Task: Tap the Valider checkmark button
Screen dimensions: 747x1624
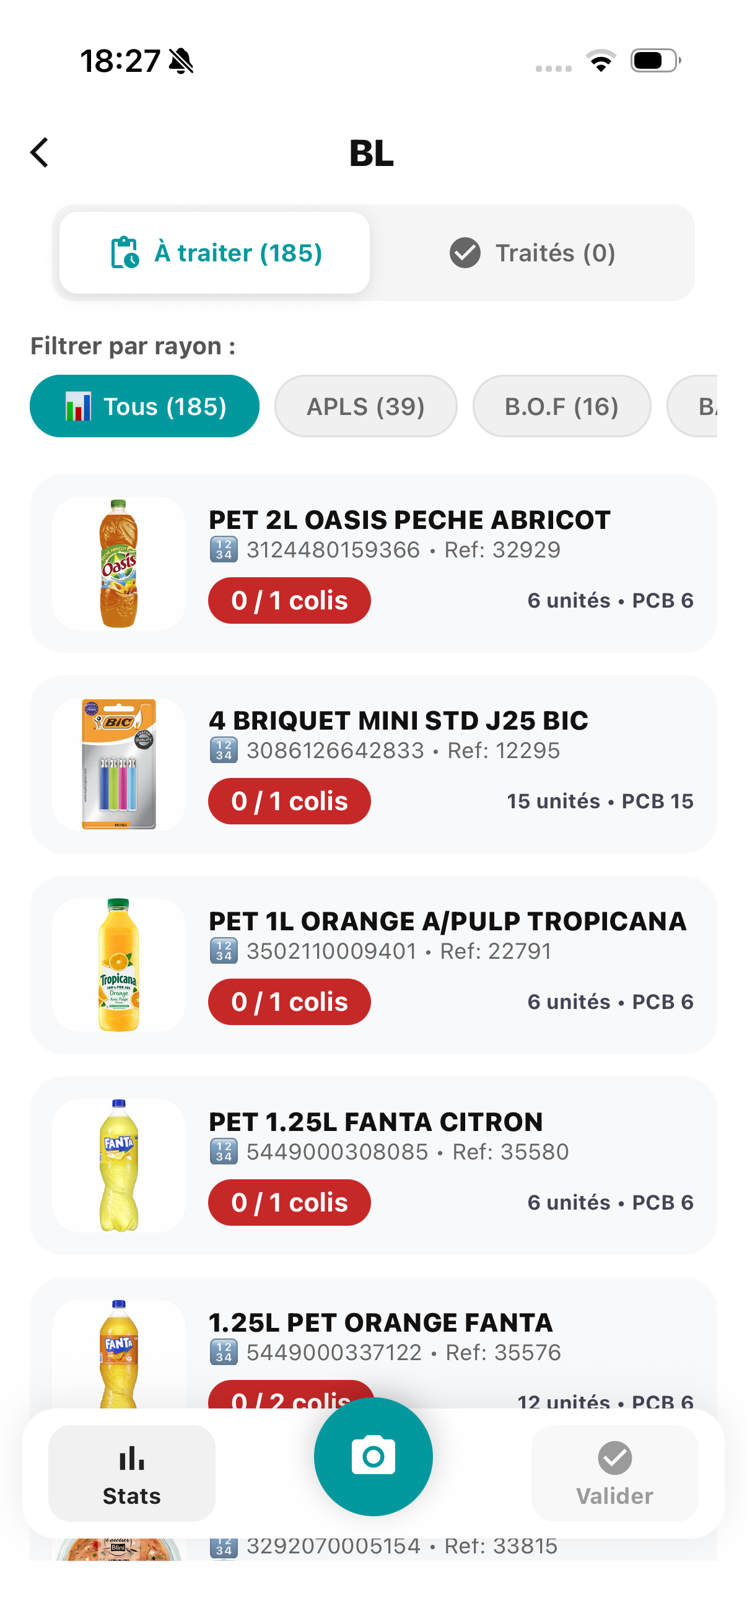Action: [x=614, y=1473]
